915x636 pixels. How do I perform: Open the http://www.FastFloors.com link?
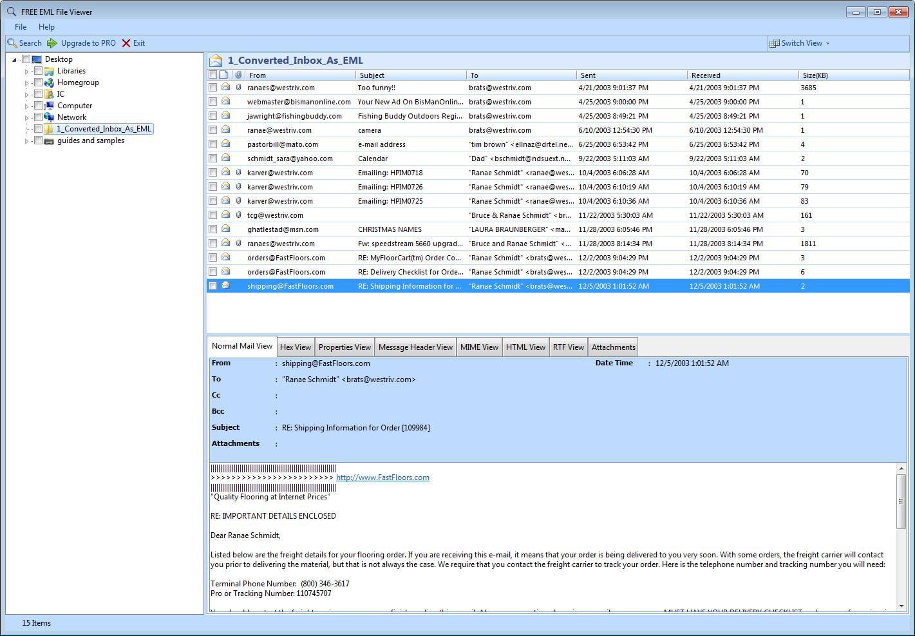[x=382, y=477]
